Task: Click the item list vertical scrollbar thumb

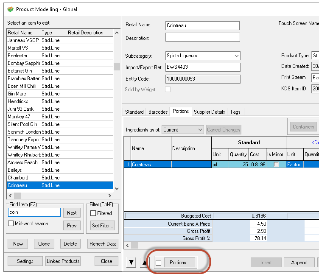Action: click(x=117, y=67)
